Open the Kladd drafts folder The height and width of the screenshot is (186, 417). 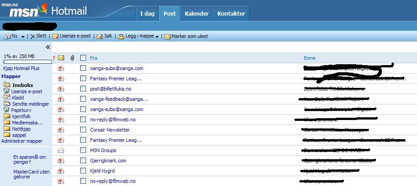[18, 98]
